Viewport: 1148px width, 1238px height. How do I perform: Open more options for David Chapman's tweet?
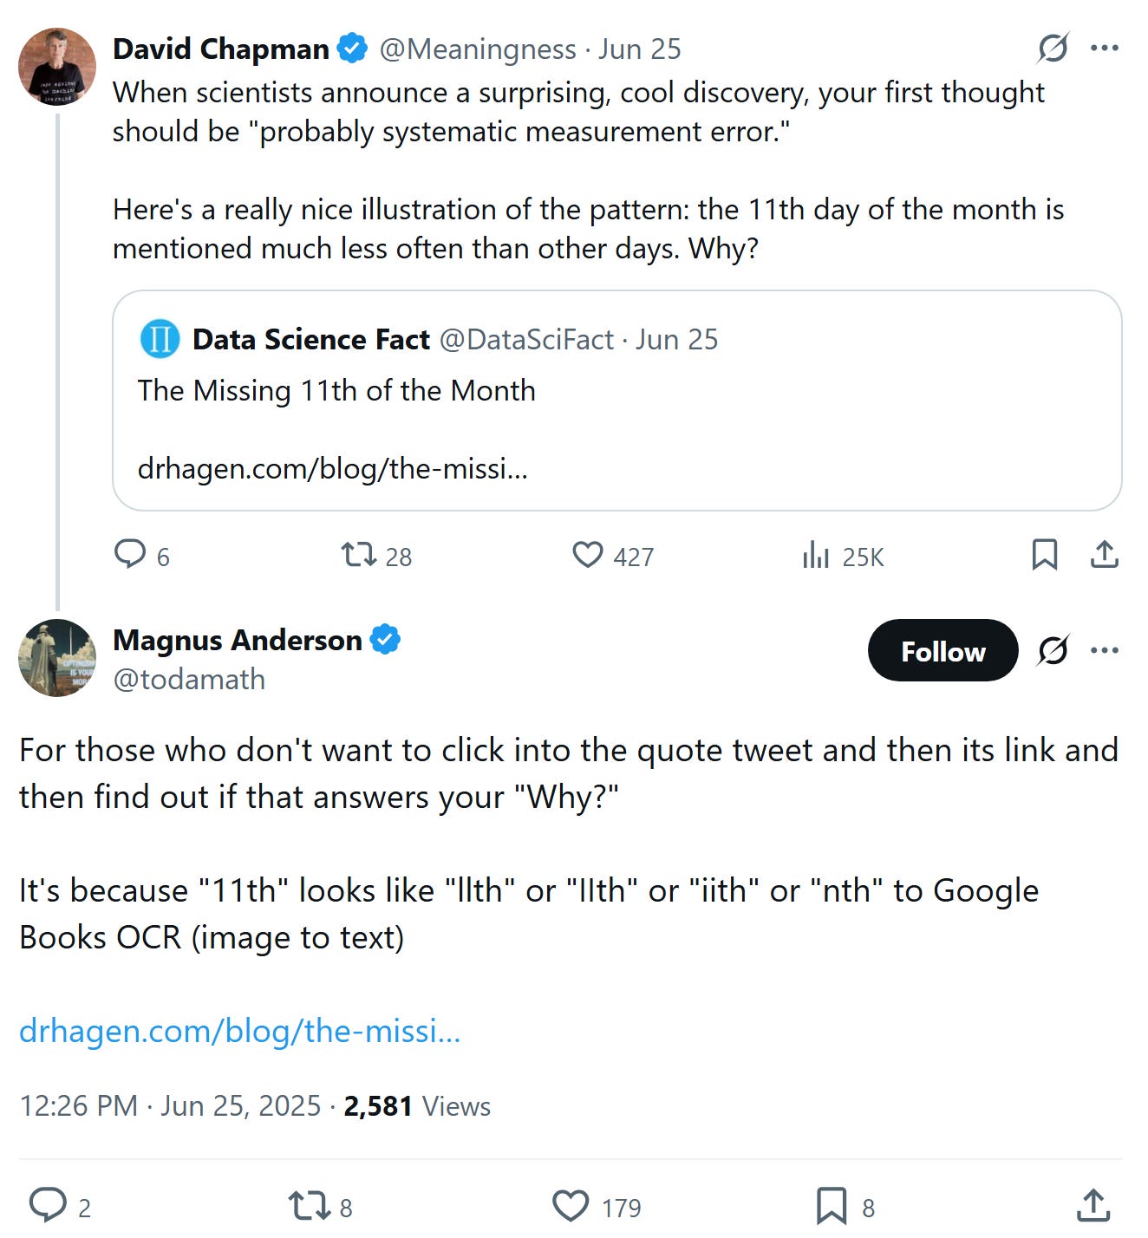1104,48
